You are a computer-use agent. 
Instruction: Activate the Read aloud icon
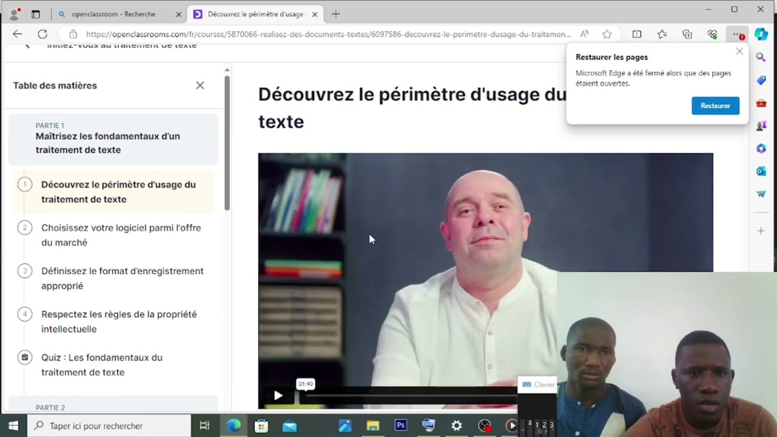[x=584, y=34]
